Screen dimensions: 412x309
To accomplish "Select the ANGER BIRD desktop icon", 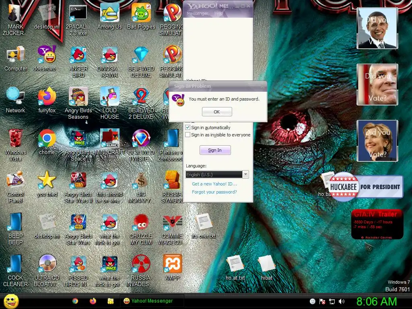I will click(78, 62).
